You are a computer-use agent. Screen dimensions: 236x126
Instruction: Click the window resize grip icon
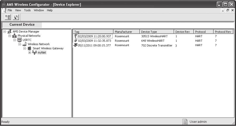point(233,123)
